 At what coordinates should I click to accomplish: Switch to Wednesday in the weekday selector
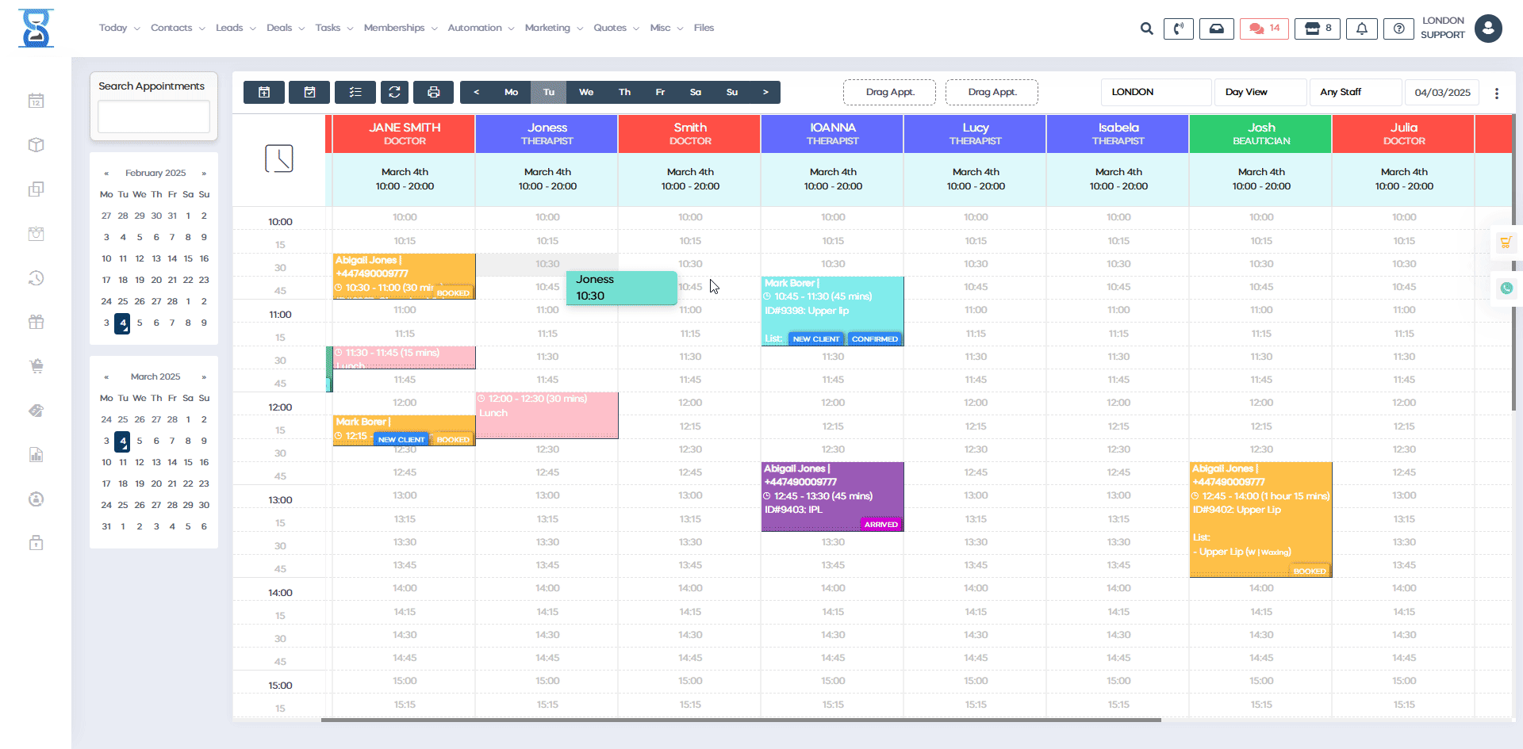(x=586, y=92)
